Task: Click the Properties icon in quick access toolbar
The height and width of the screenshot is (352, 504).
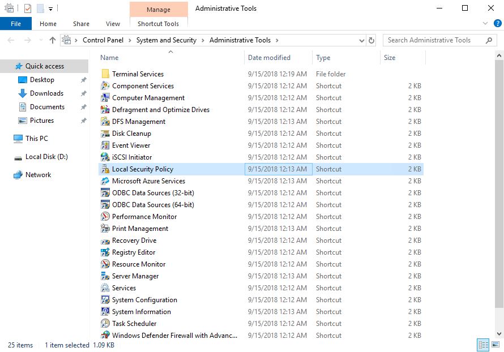Action: (28, 8)
